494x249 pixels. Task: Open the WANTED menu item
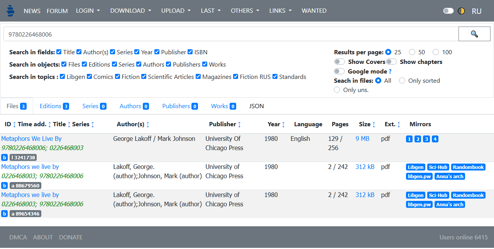pos(314,11)
